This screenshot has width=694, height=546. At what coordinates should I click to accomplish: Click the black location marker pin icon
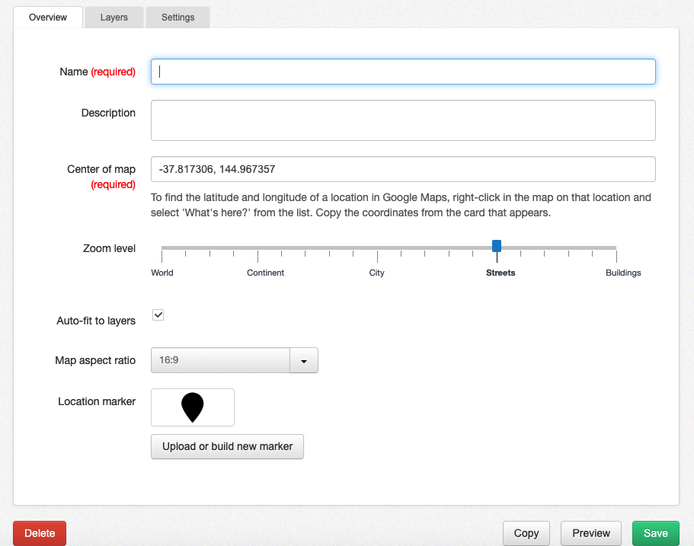click(192, 406)
